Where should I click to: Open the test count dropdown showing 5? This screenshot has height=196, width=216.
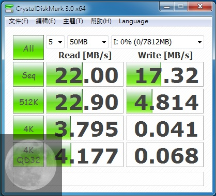coord(55,42)
